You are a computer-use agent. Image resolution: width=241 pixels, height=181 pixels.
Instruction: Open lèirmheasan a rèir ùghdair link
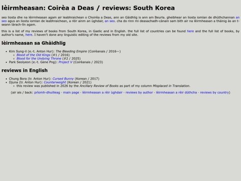coord(102,93)
